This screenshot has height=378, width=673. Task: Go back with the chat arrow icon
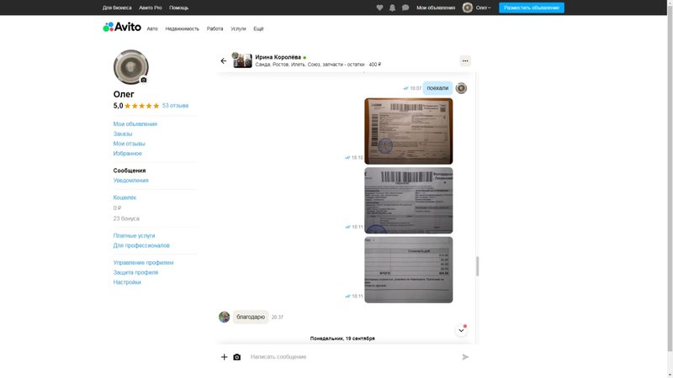[x=223, y=60]
